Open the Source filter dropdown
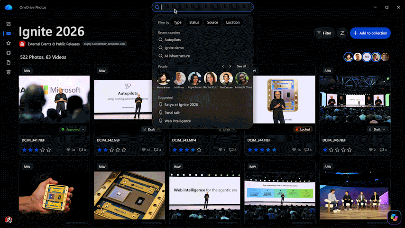The image size is (405, 228). click(x=212, y=22)
